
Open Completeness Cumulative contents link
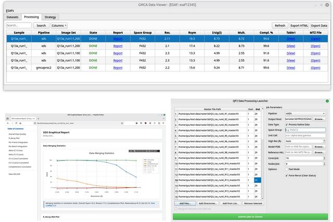click(x=20, y=167)
